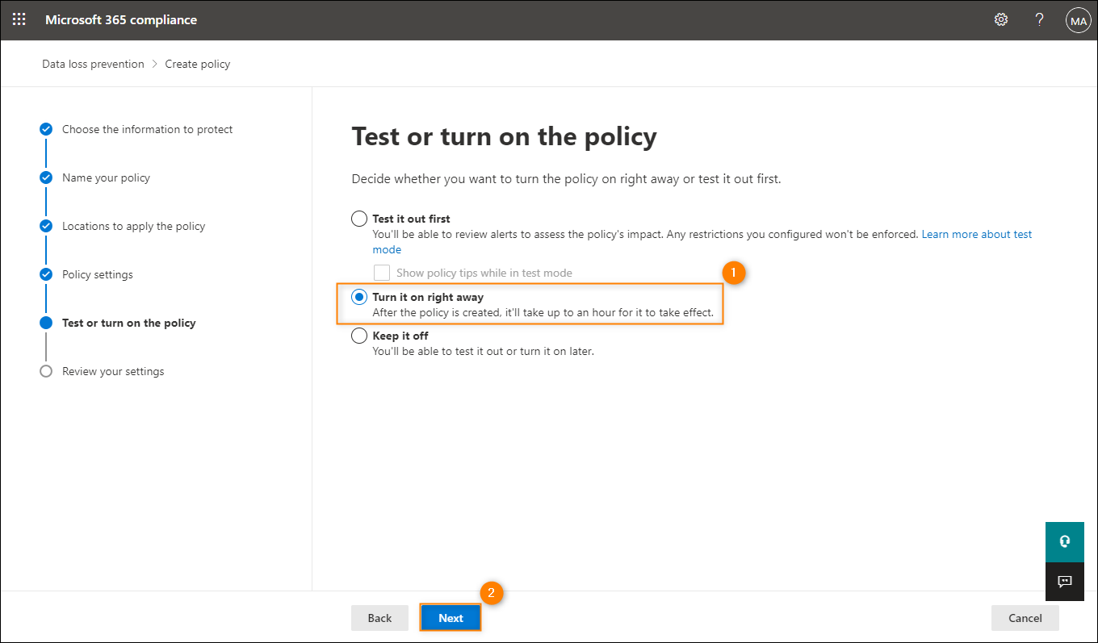
Task: Select Test or turn on the policy step
Action: [129, 323]
